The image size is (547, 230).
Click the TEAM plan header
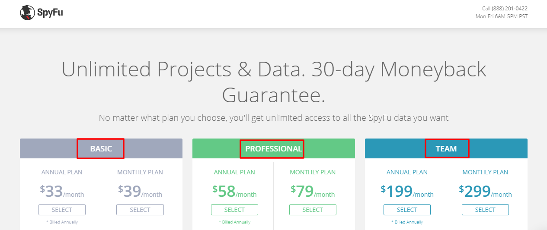click(x=446, y=148)
